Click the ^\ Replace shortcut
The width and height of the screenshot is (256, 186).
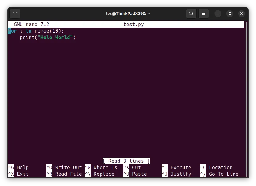(x=100, y=174)
